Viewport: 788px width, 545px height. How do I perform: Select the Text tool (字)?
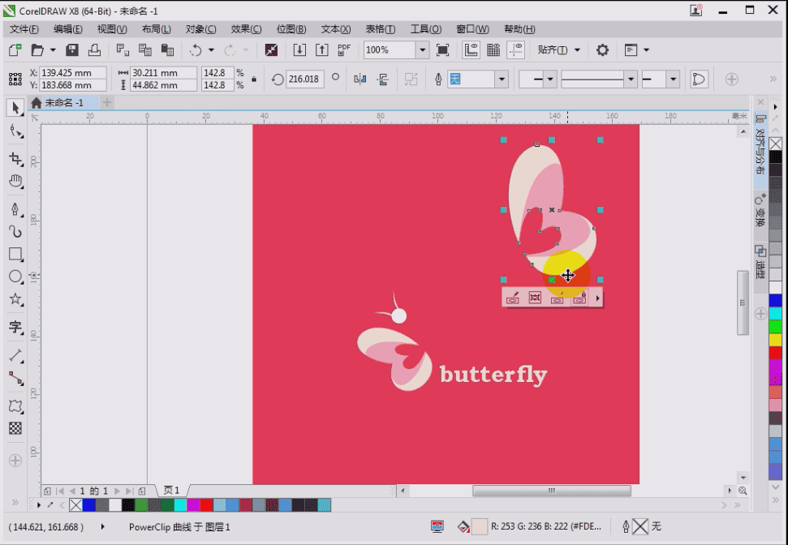pyautogui.click(x=15, y=327)
